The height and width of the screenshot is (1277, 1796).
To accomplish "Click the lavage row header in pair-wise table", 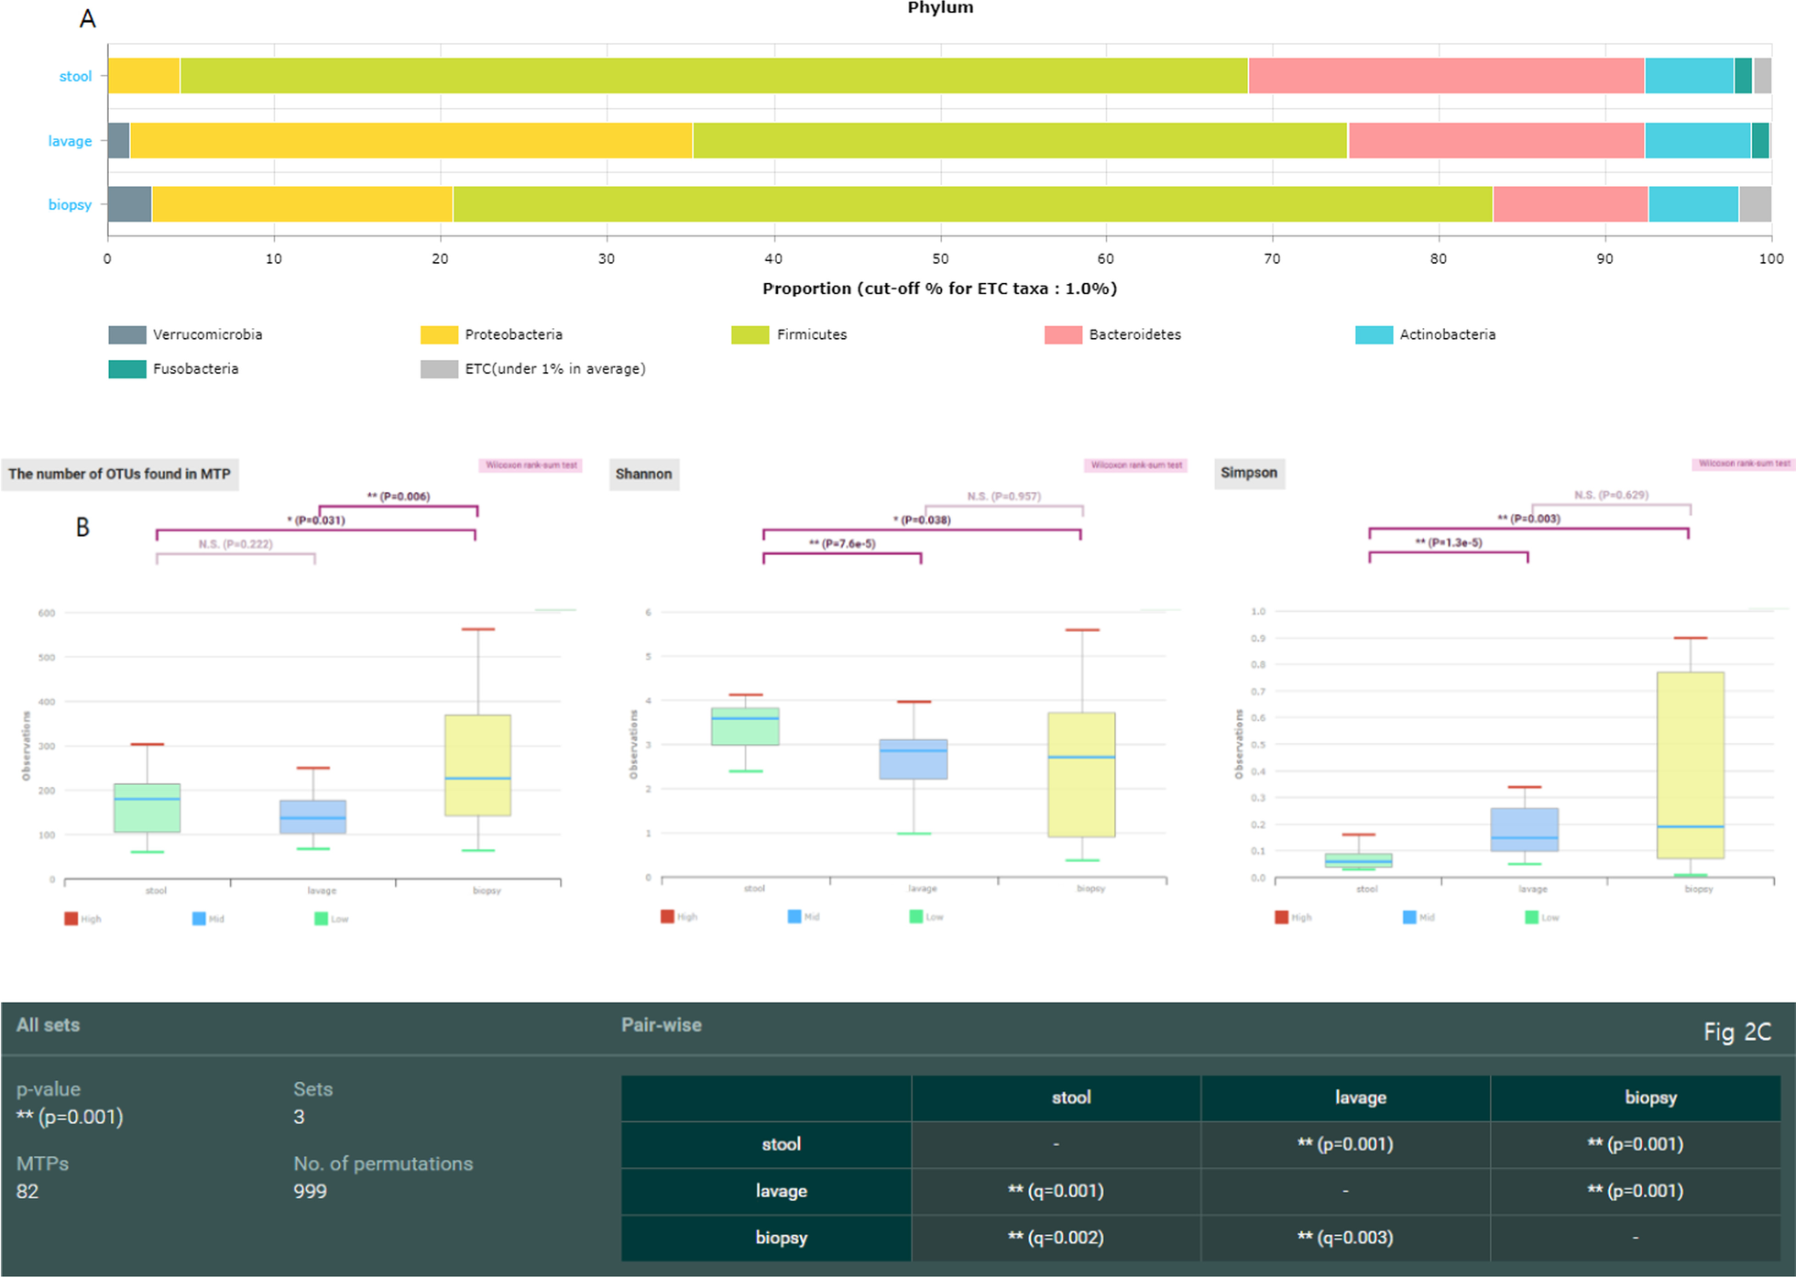I will 767,1191.
